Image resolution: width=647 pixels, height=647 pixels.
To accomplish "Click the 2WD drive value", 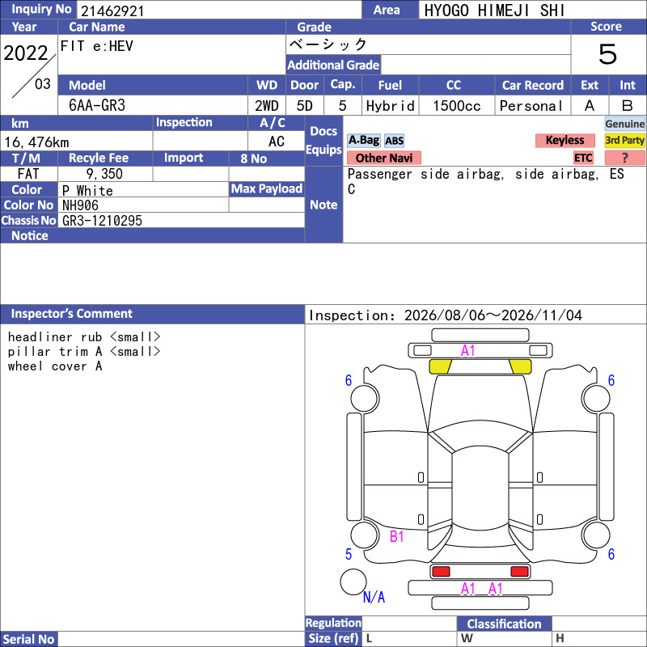I will pyautogui.click(x=267, y=106).
